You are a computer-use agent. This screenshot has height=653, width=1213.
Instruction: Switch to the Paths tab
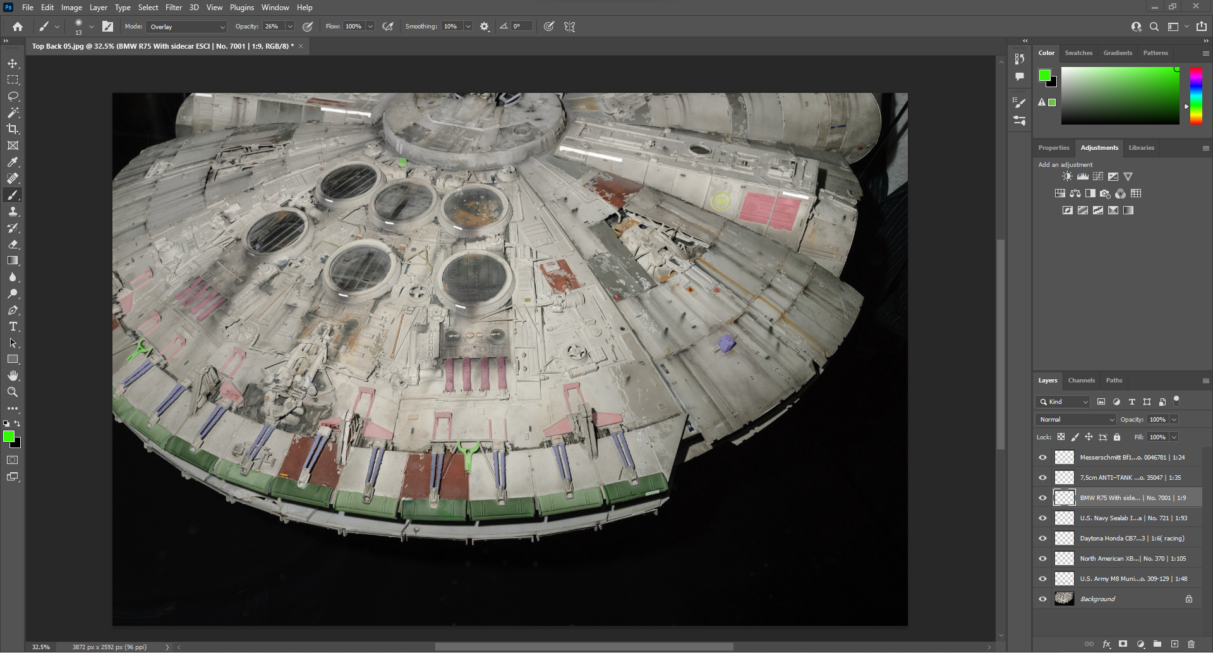[1114, 381]
